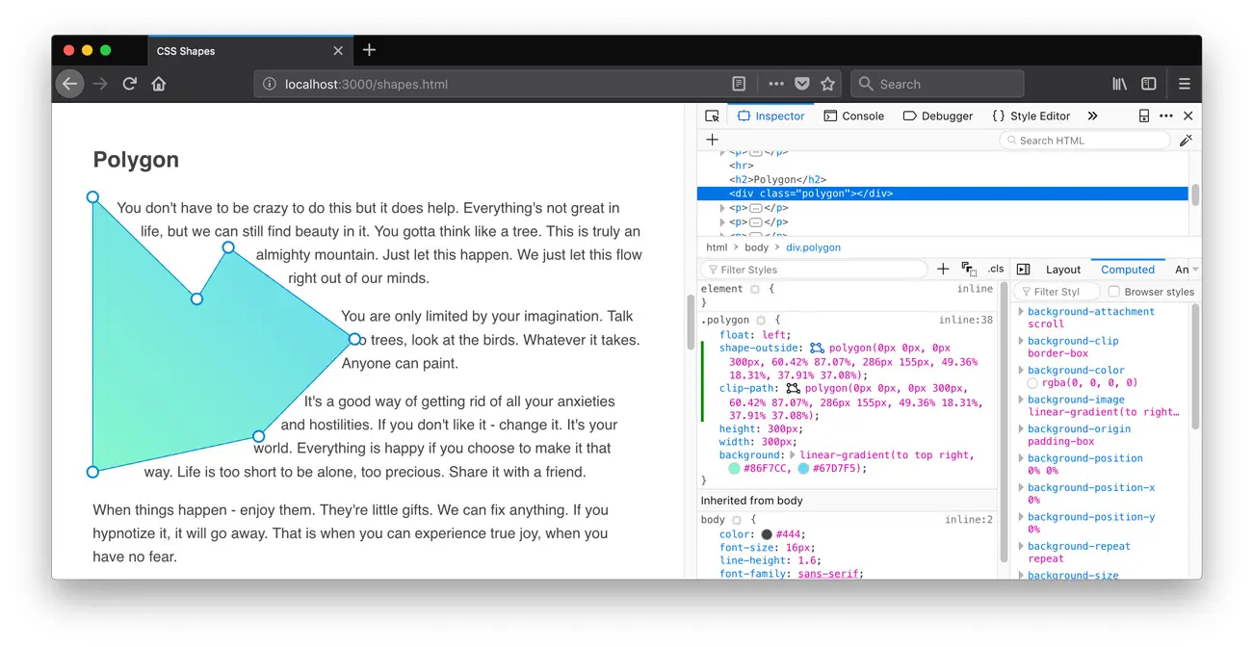1253x647 pixels.
Task: Show more DevTools tools with chevron
Action: click(x=1092, y=116)
